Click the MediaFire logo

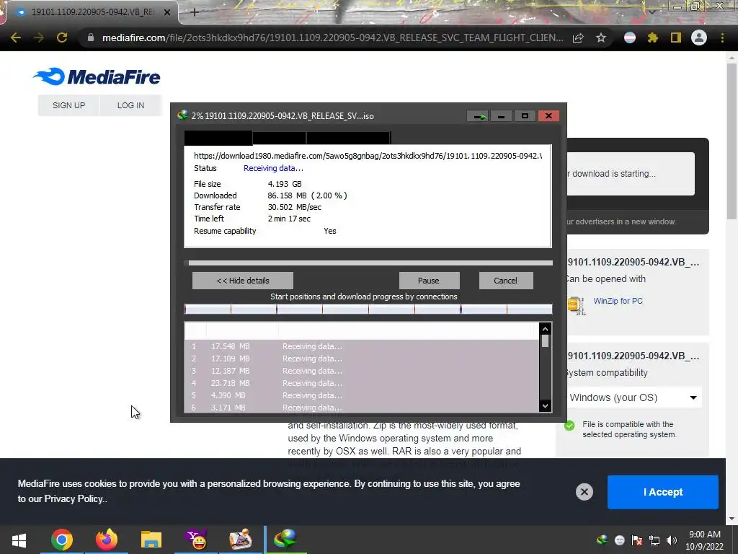[97, 76]
